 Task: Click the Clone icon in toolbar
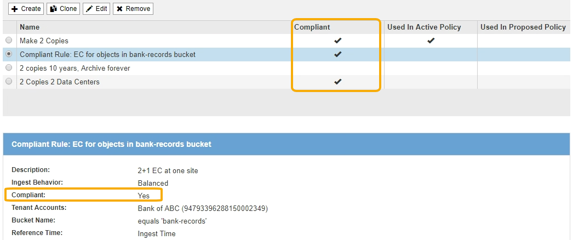[x=53, y=9]
